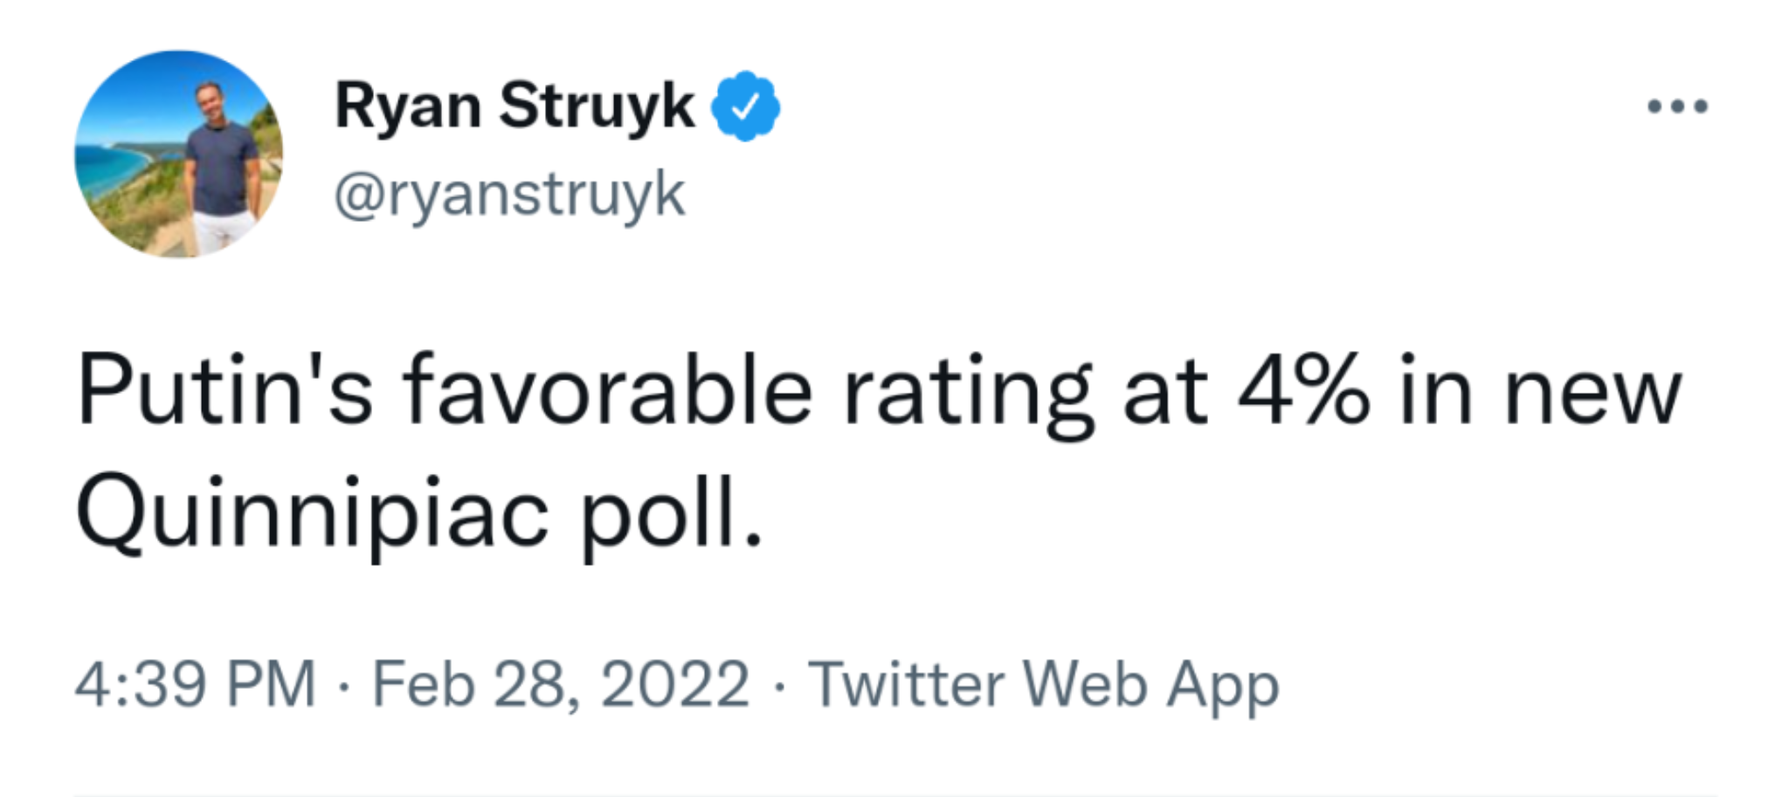Click the 4:39 PM timestamp
The image size is (1789, 797).
(x=195, y=684)
